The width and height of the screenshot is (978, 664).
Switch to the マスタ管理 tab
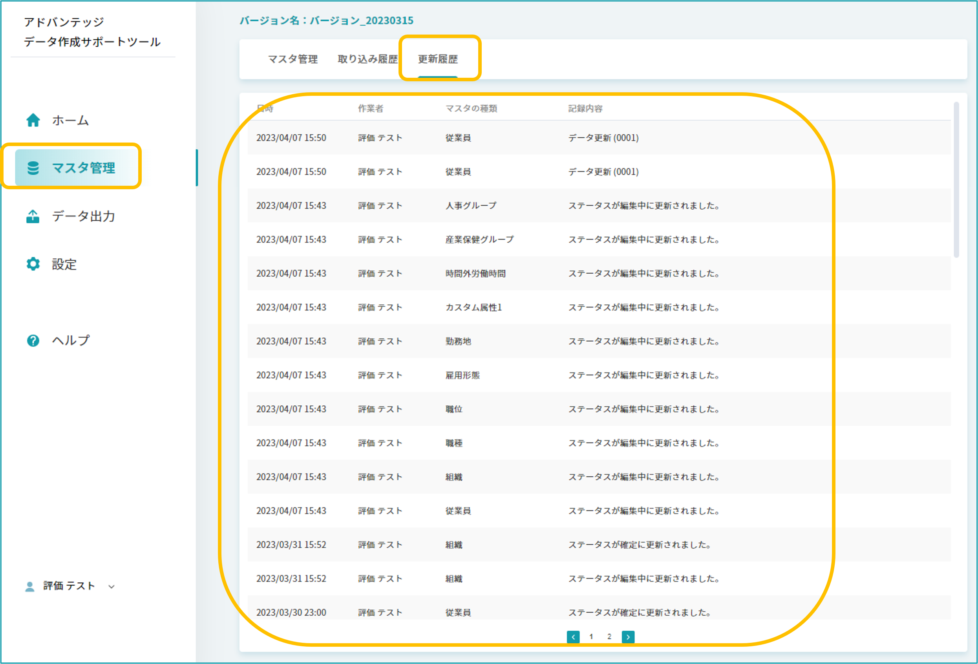293,59
